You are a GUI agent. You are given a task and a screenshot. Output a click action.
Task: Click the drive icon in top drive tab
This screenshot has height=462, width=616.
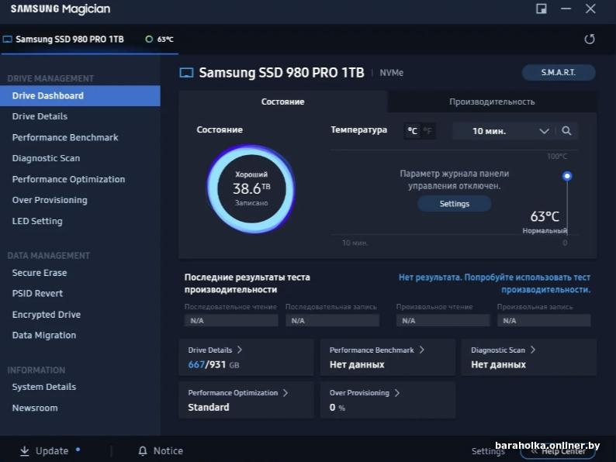tap(8, 39)
